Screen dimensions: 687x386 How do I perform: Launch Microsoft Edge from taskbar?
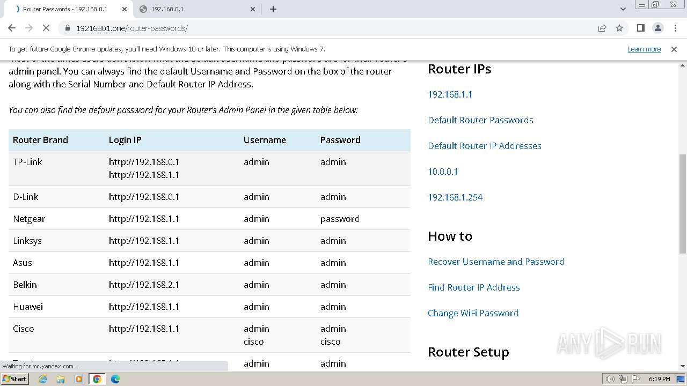click(115, 378)
